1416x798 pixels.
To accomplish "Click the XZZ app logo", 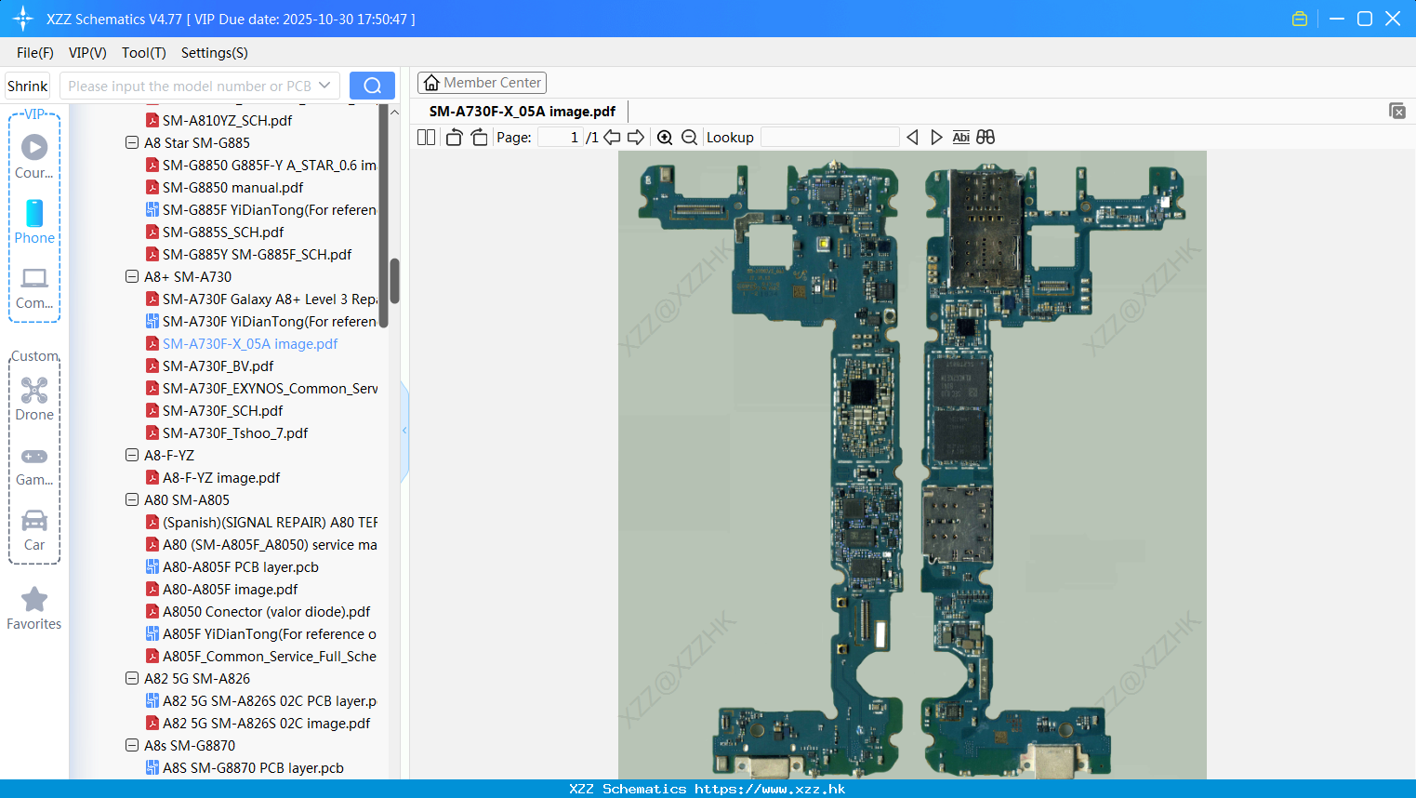I will (22, 19).
